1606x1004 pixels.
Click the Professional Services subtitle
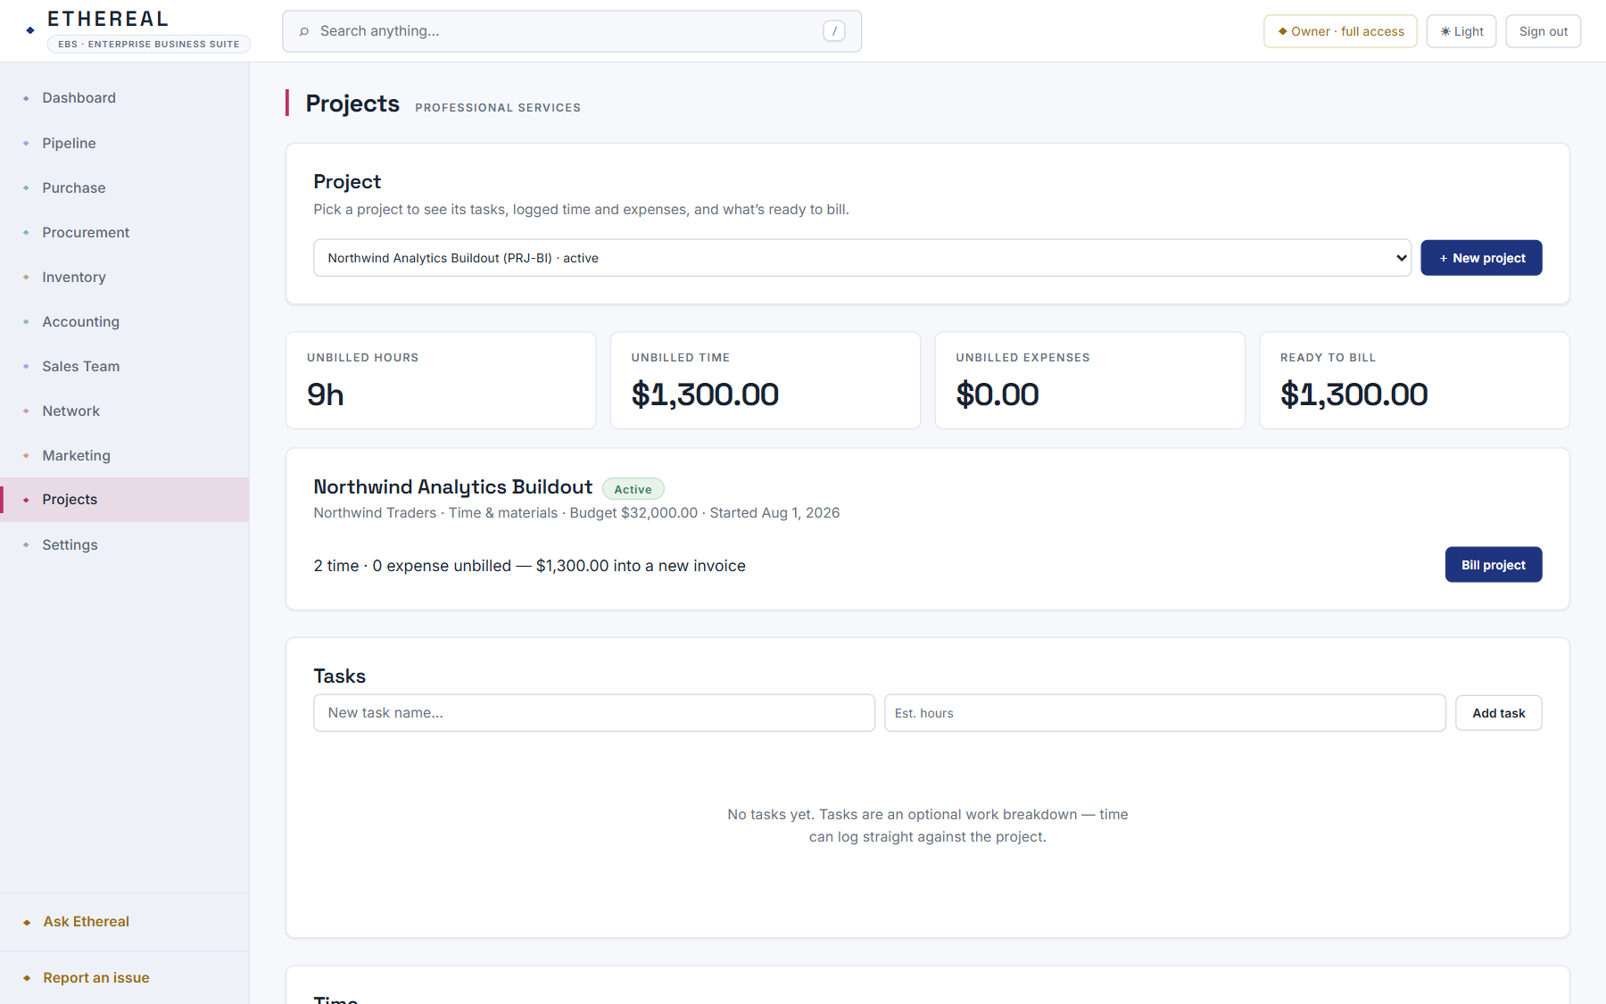tap(498, 108)
